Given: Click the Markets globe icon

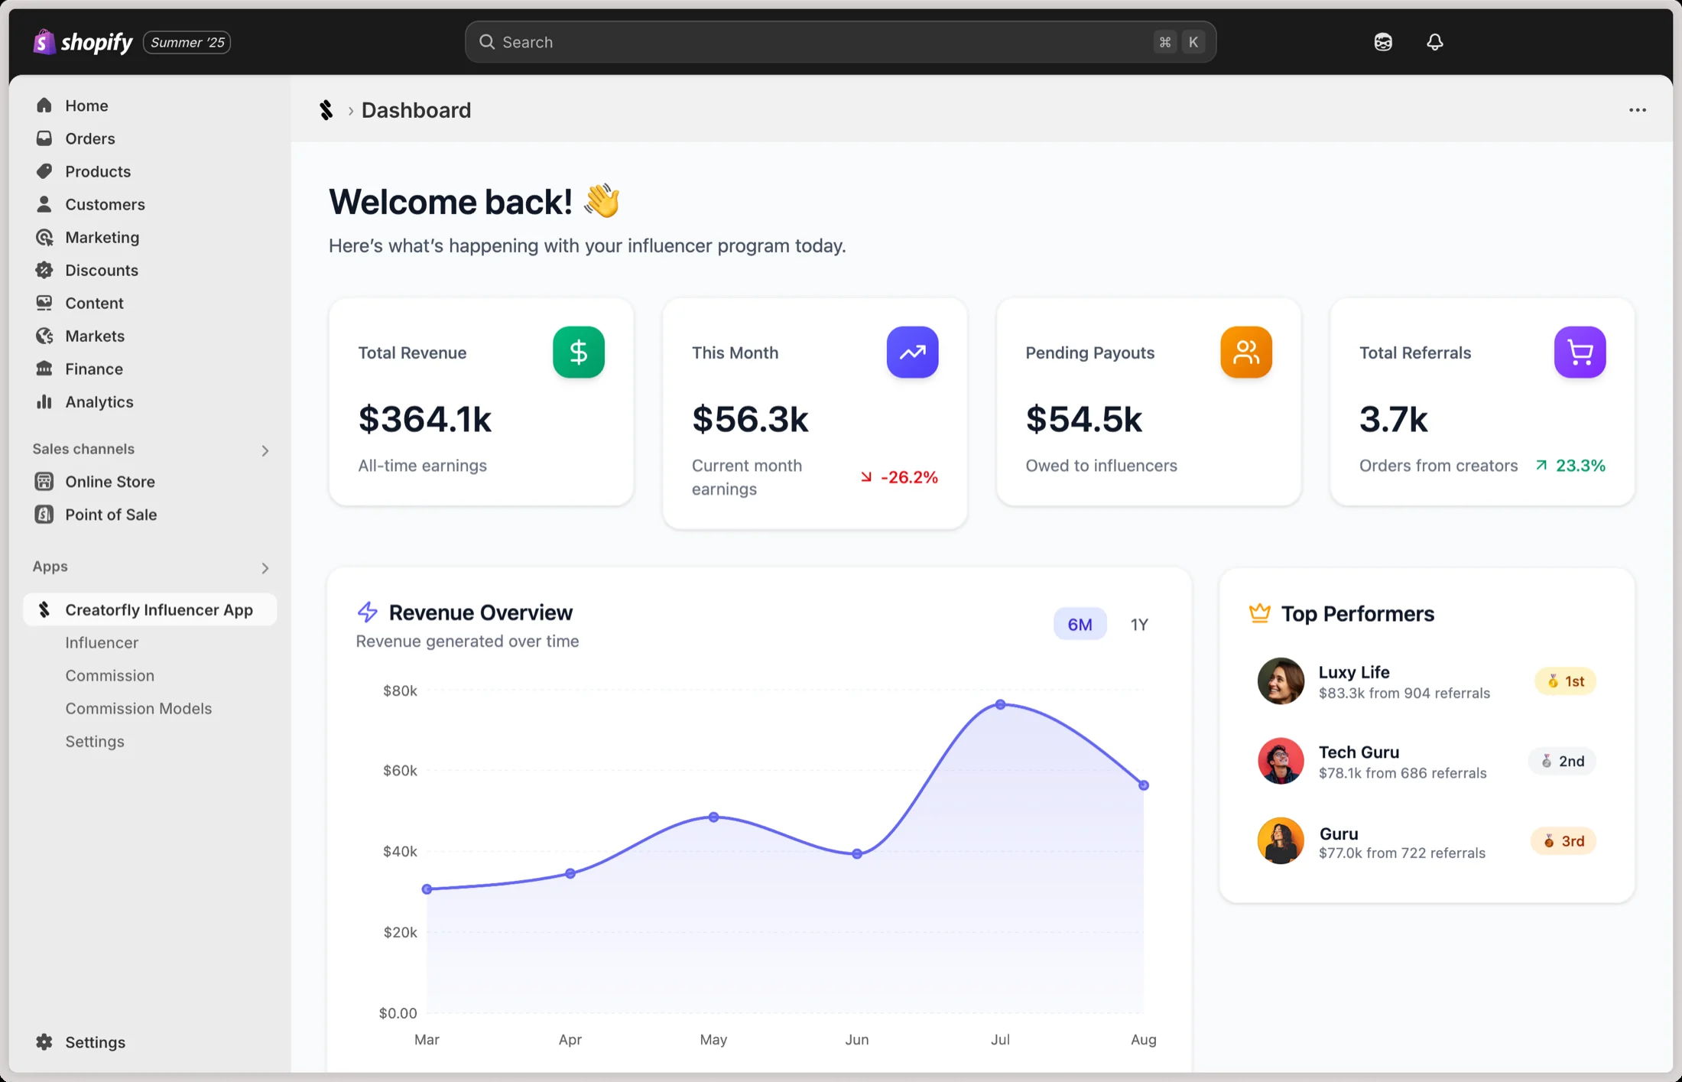Looking at the screenshot, I should click(x=44, y=336).
